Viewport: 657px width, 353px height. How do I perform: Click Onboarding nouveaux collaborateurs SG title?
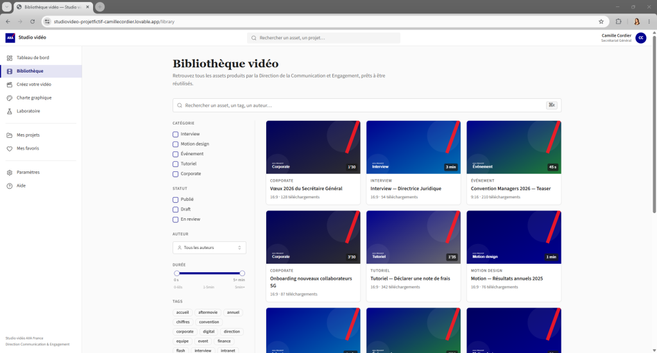(x=311, y=282)
